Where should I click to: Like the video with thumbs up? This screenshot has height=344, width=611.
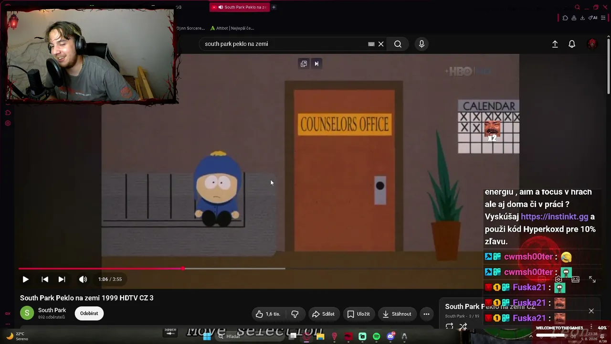click(268, 314)
